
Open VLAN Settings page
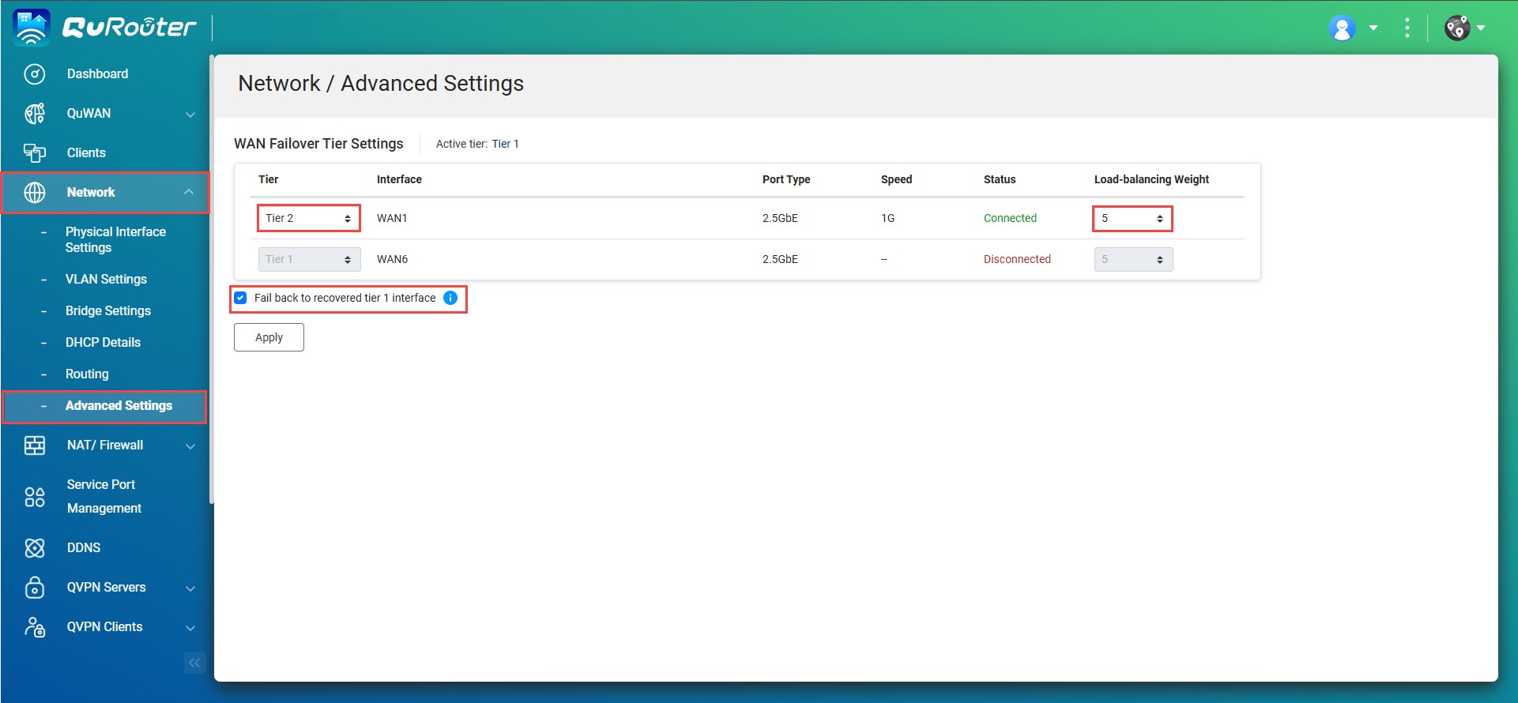(x=106, y=279)
